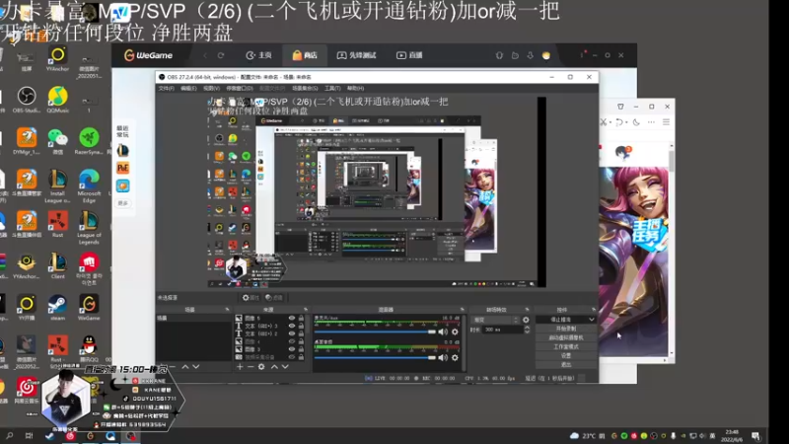Image resolution: width=789 pixels, height=444 pixels.
Task: Remove selected source with minus icon
Action: [251, 367]
